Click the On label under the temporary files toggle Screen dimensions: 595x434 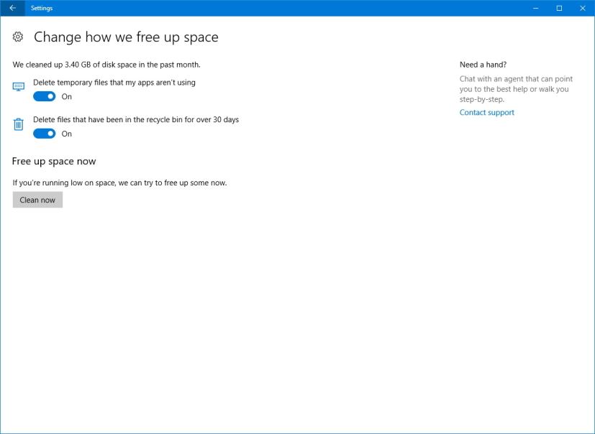pos(67,96)
